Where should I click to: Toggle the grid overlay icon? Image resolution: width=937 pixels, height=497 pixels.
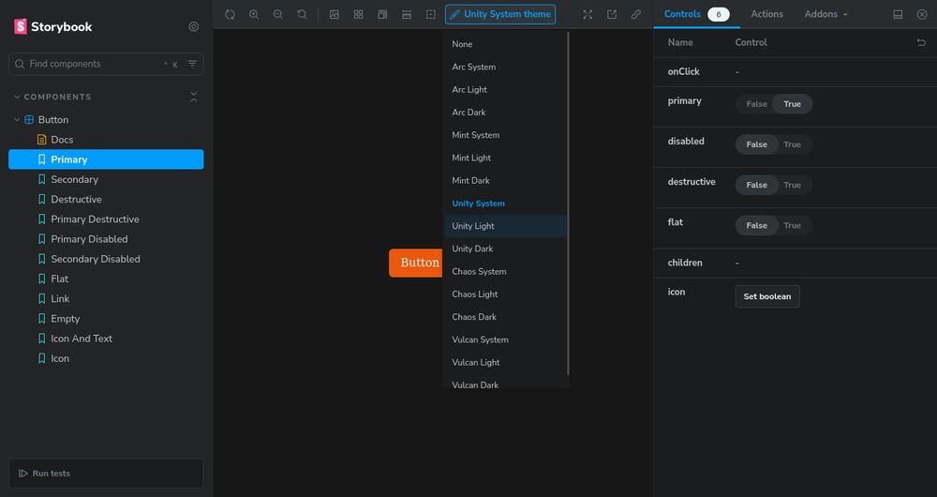(x=359, y=14)
